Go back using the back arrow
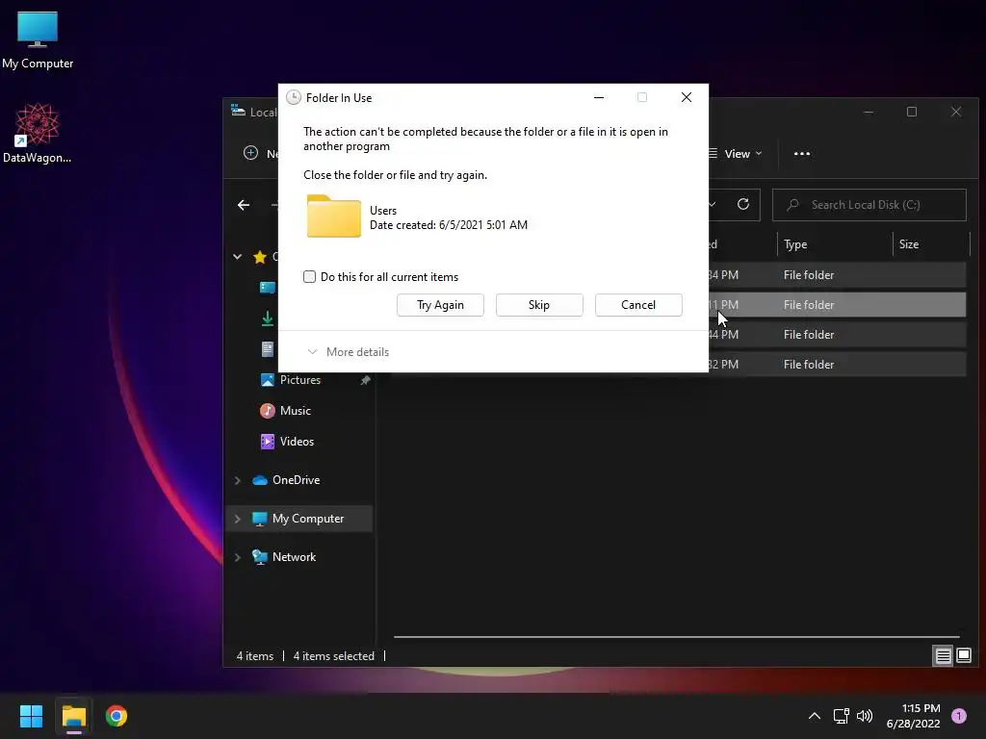Screen dimensions: 986x739 coord(244,205)
